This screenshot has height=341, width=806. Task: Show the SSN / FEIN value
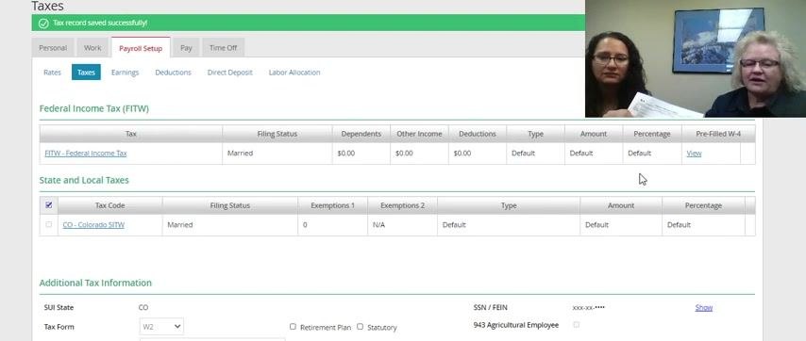coord(704,308)
